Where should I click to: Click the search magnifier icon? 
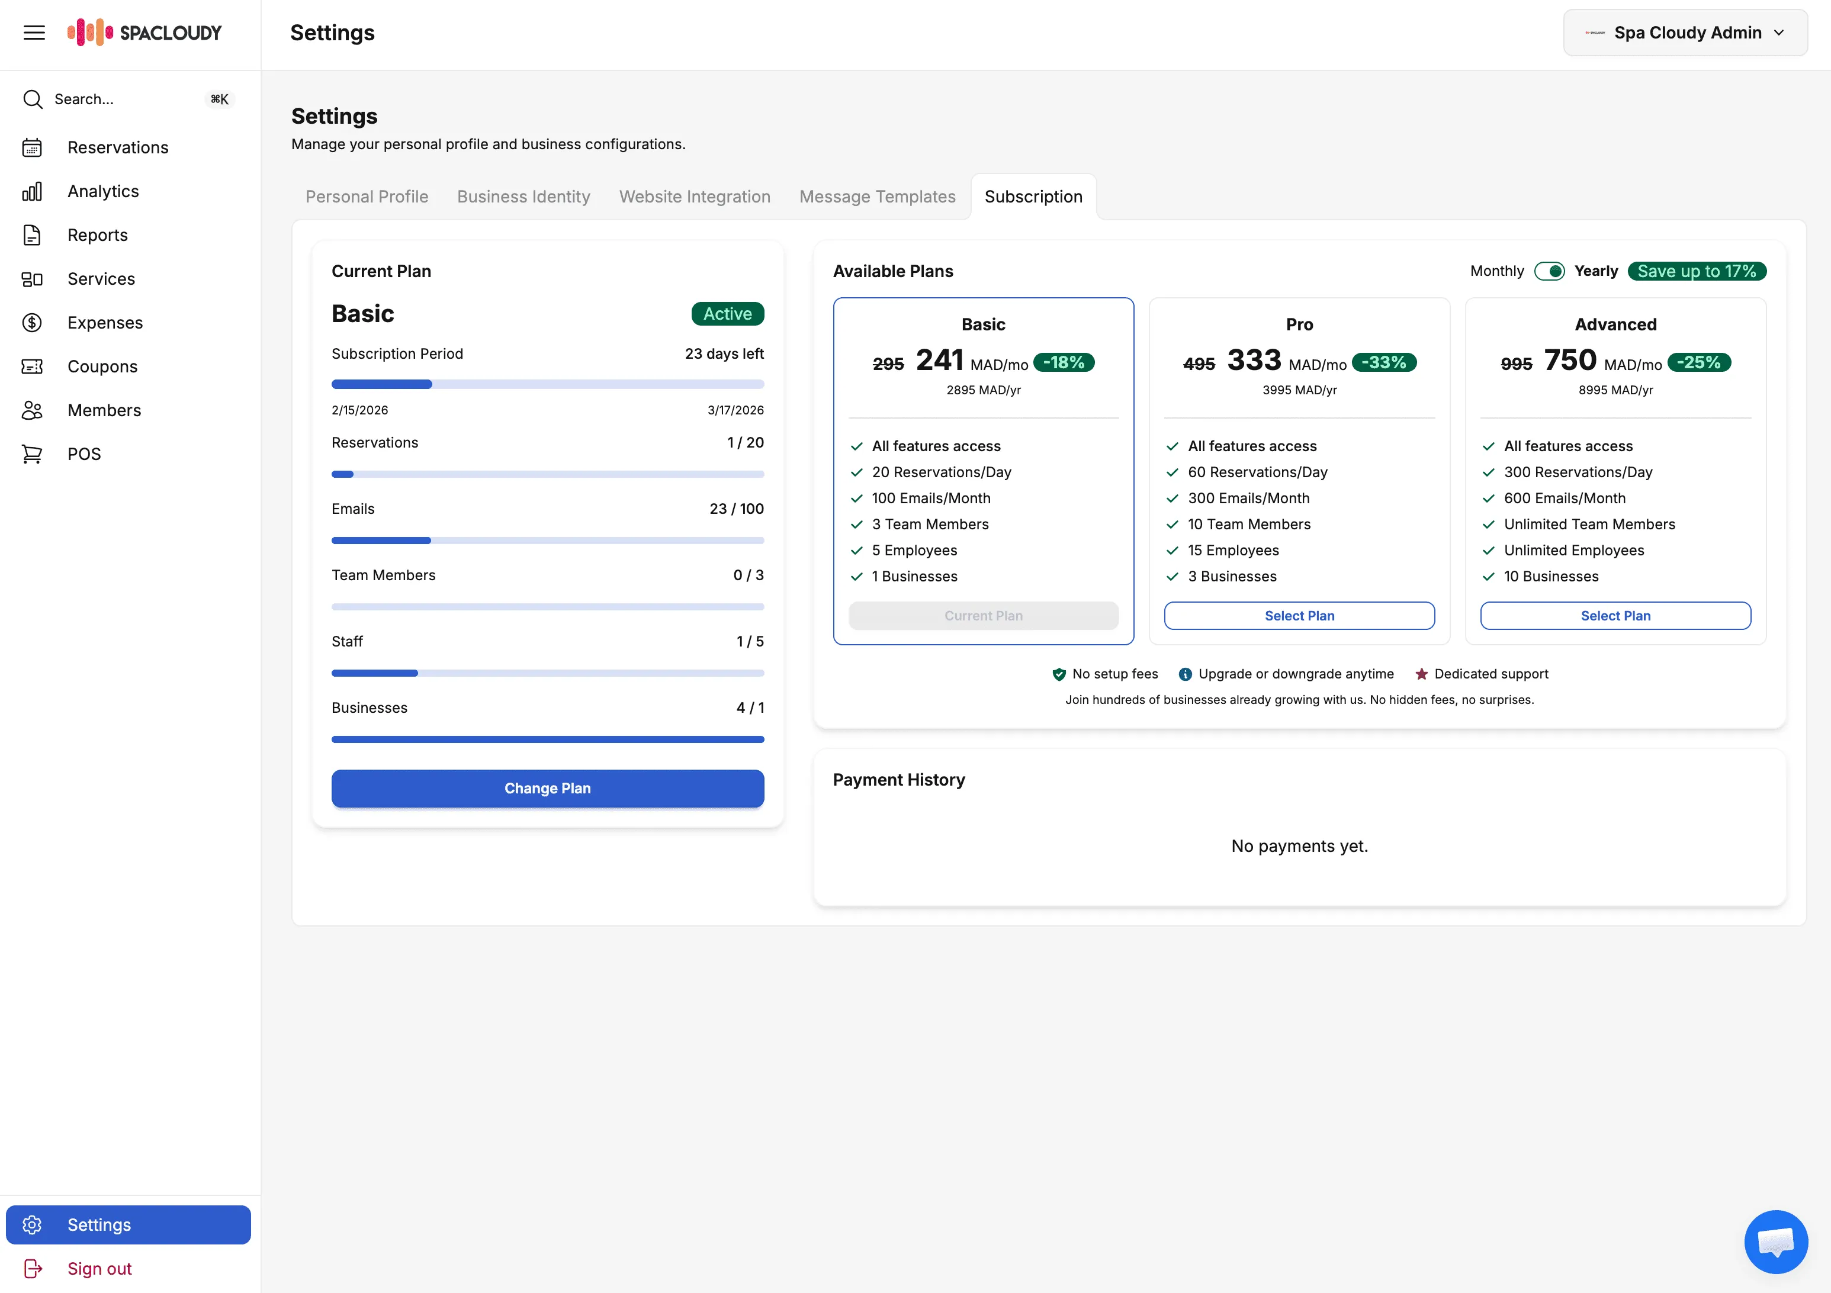click(x=32, y=99)
